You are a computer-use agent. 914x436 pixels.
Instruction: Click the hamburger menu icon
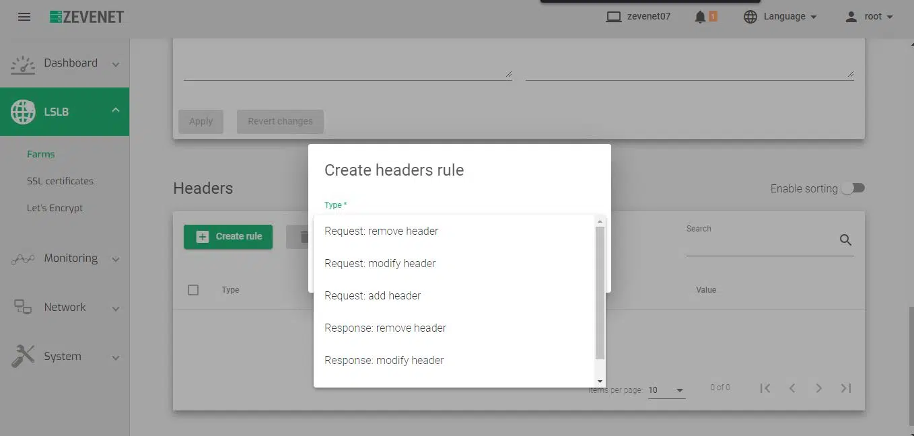tap(24, 17)
